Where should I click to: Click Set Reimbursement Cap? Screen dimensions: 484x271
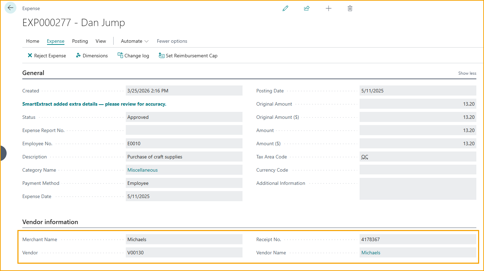(x=188, y=56)
